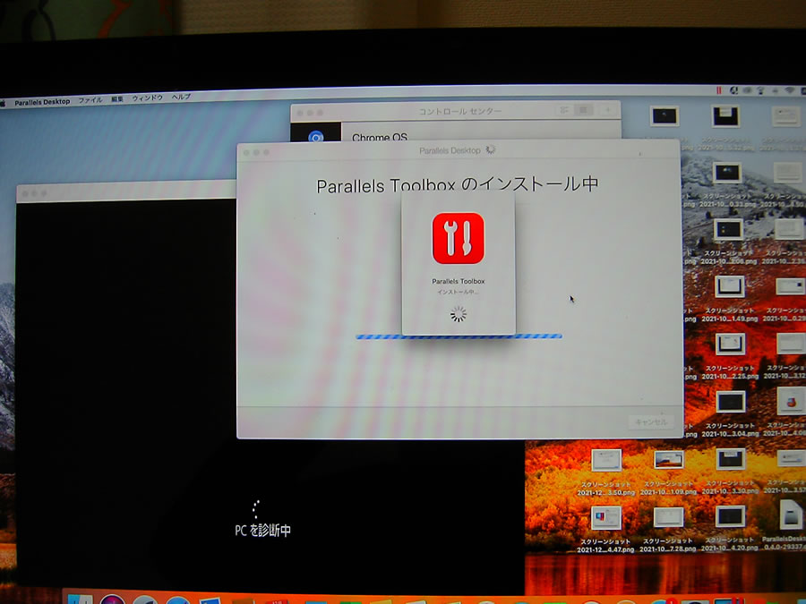This screenshot has height=604, width=806.
Task: Open the ファイル menu
Action: click(x=90, y=100)
